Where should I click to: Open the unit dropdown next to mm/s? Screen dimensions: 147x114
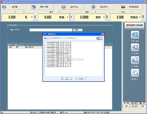(x=140, y=17)
